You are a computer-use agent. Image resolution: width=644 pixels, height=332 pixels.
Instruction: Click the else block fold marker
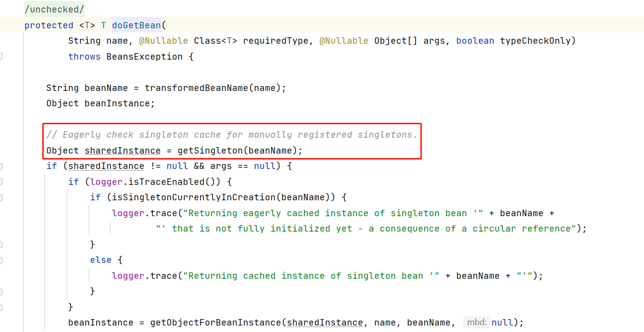pos(1,260)
